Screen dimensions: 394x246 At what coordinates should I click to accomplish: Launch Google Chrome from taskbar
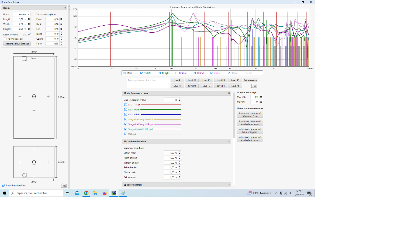coord(86,193)
